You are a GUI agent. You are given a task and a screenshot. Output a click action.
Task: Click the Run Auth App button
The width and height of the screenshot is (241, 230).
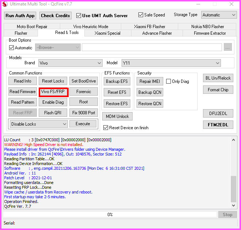pos(20,16)
